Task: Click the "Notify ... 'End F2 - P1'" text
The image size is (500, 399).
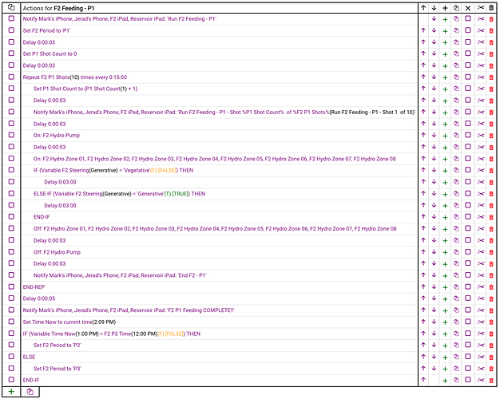Action: click(120, 275)
